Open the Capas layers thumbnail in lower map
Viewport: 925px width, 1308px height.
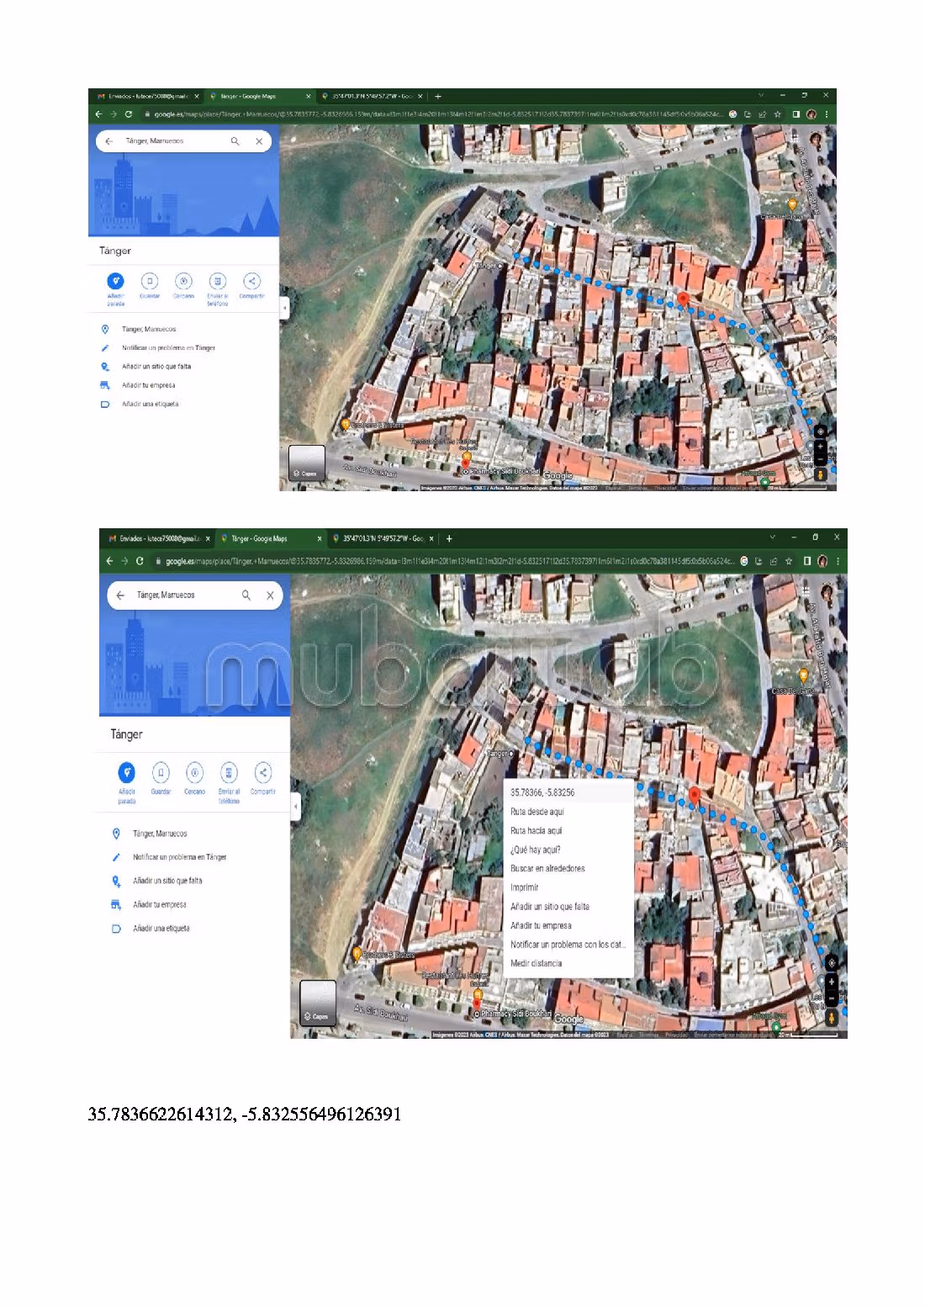pos(318,1002)
